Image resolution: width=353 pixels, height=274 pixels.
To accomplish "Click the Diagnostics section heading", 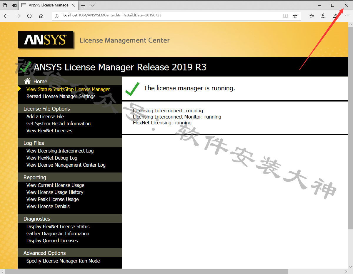I will click(36, 219).
